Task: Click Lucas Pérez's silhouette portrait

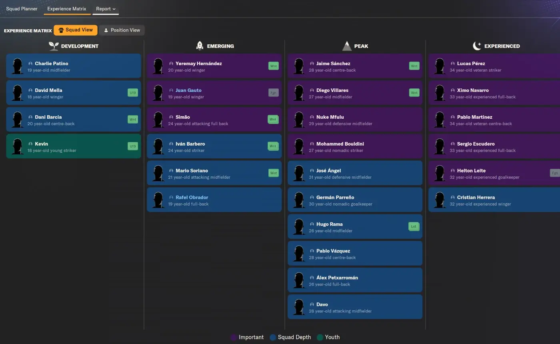Action: pyautogui.click(x=440, y=66)
